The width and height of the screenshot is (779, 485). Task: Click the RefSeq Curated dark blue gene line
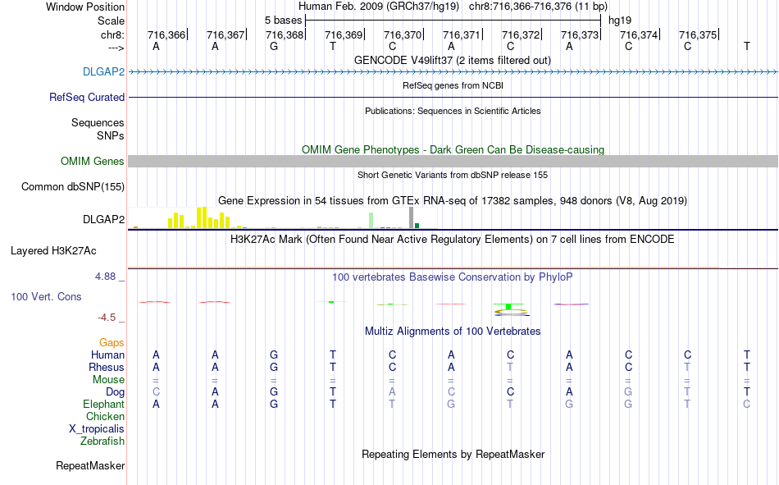coord(453,97)
